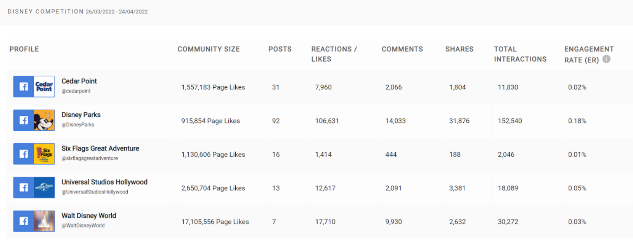Open the Disney Parks Mickey thumbnail
This screenshot has height=240, width=633.
point(44,120)
